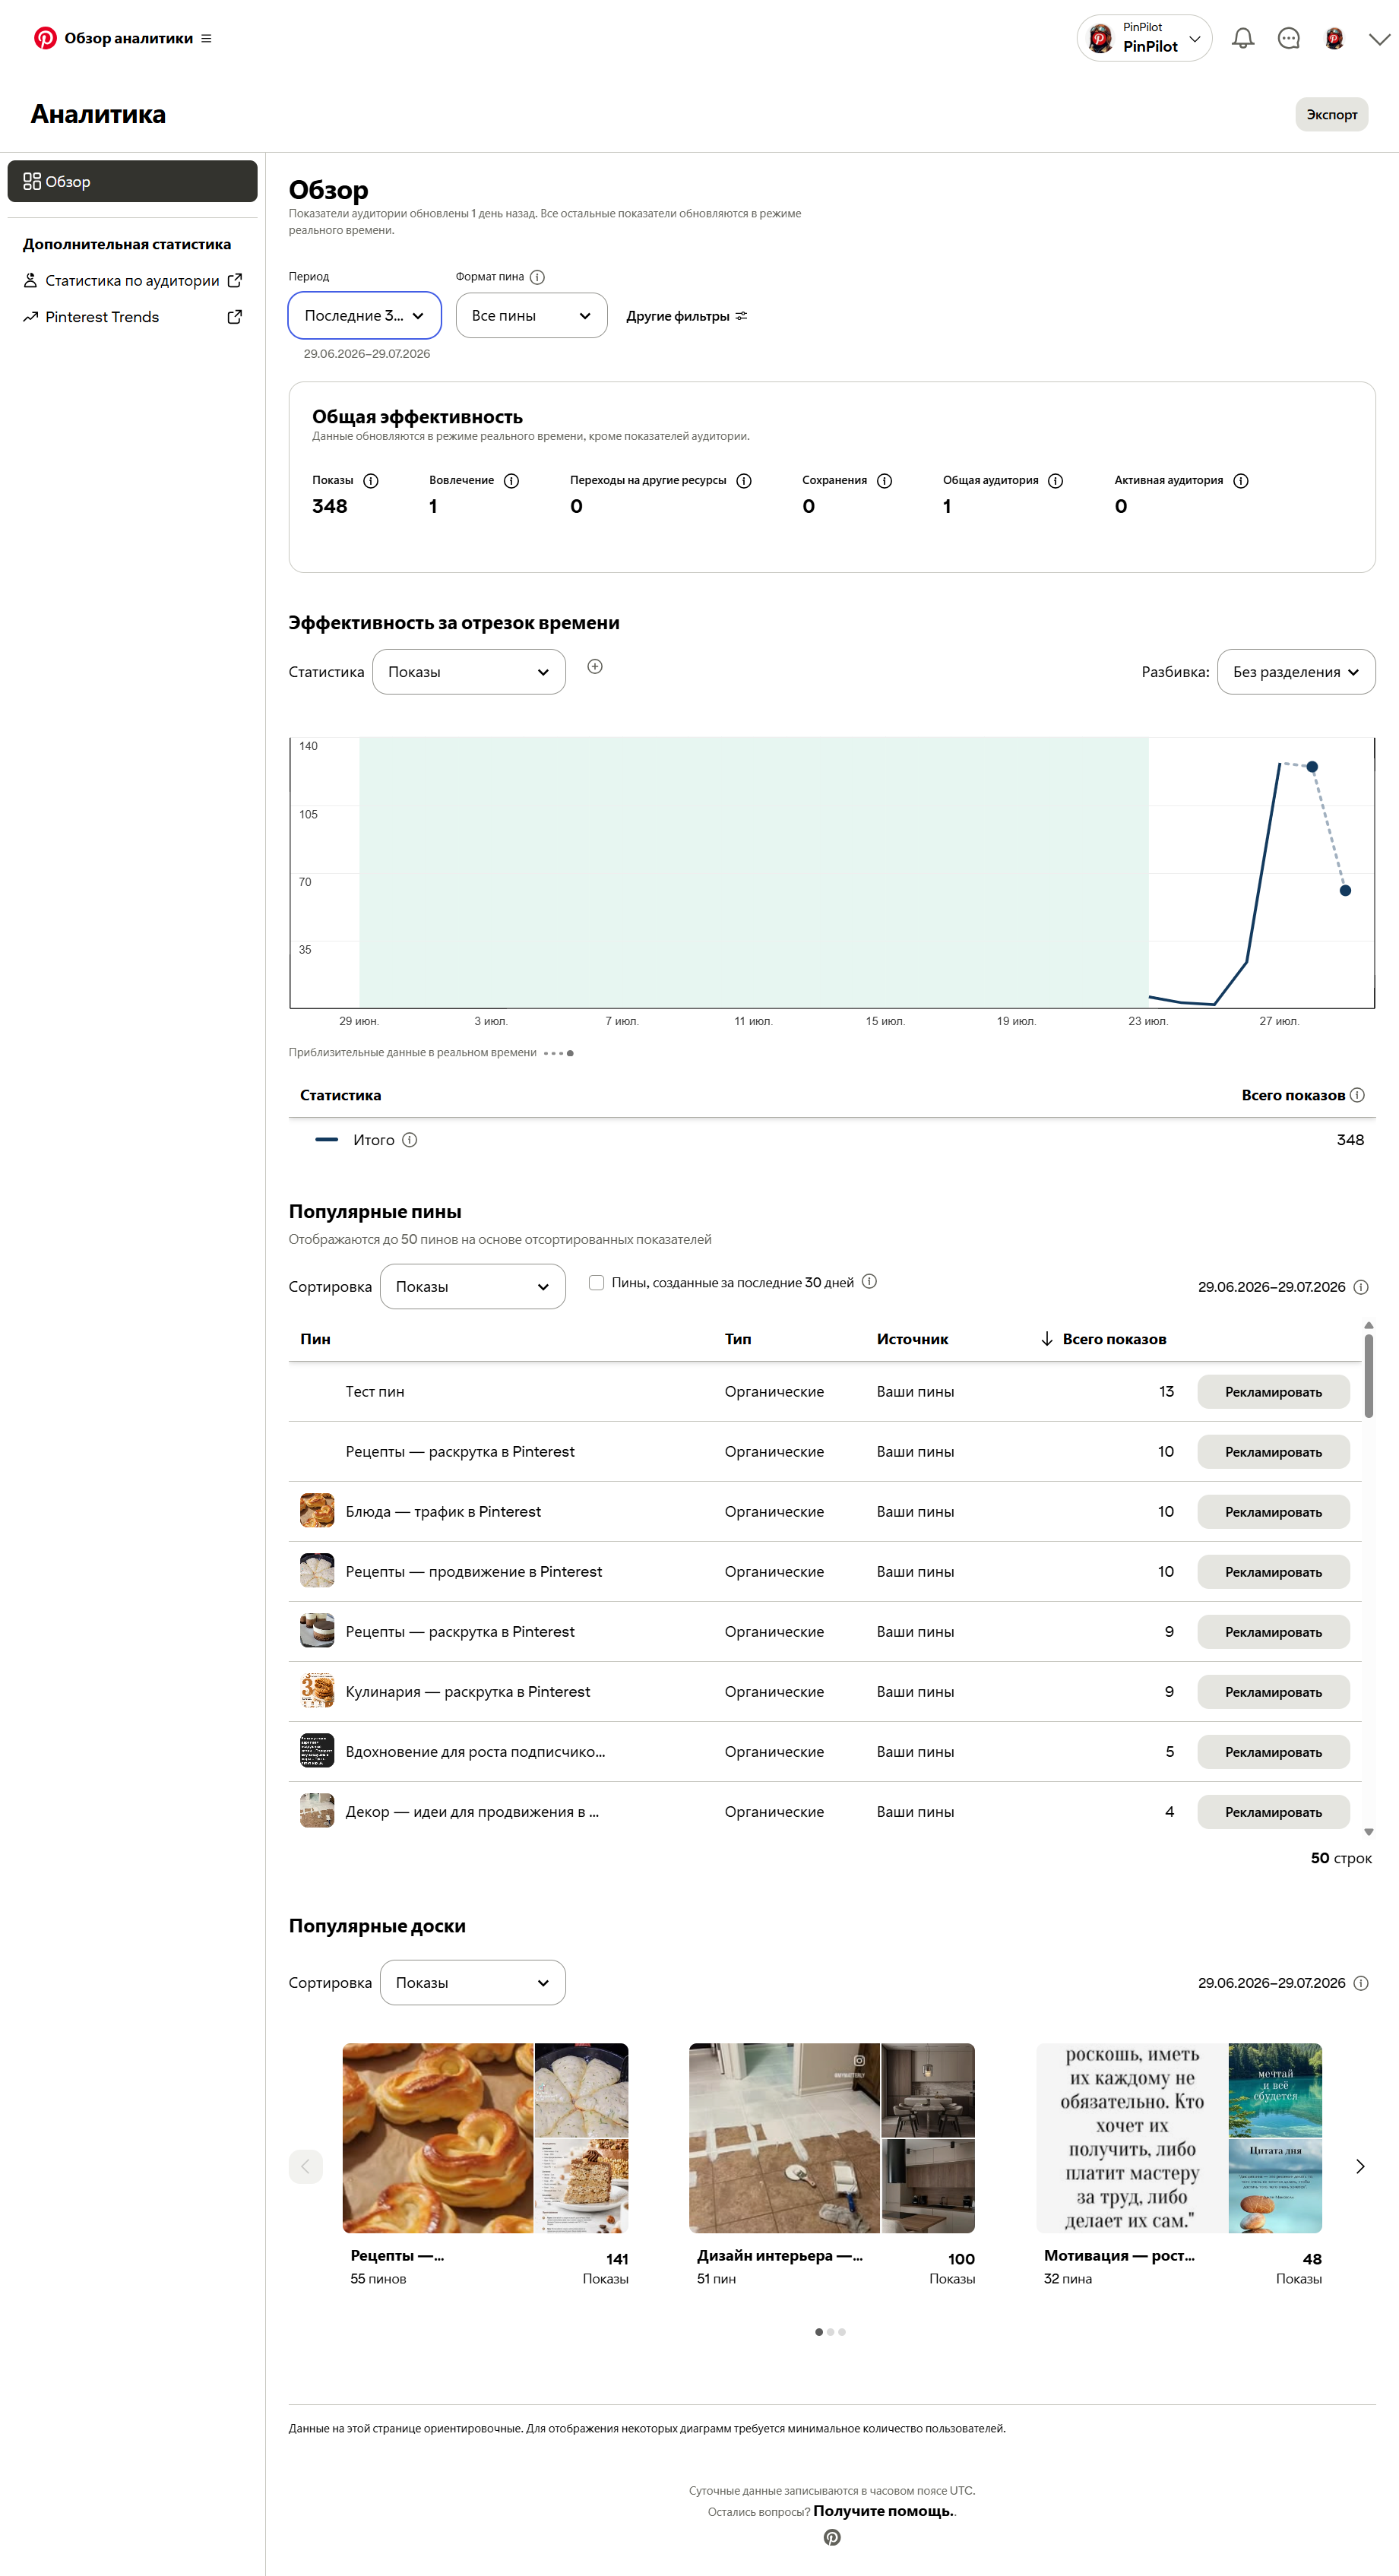This screenshot has width=1399, height=2576.
Task: Click the Получите помощь link
Action: 884,2511
